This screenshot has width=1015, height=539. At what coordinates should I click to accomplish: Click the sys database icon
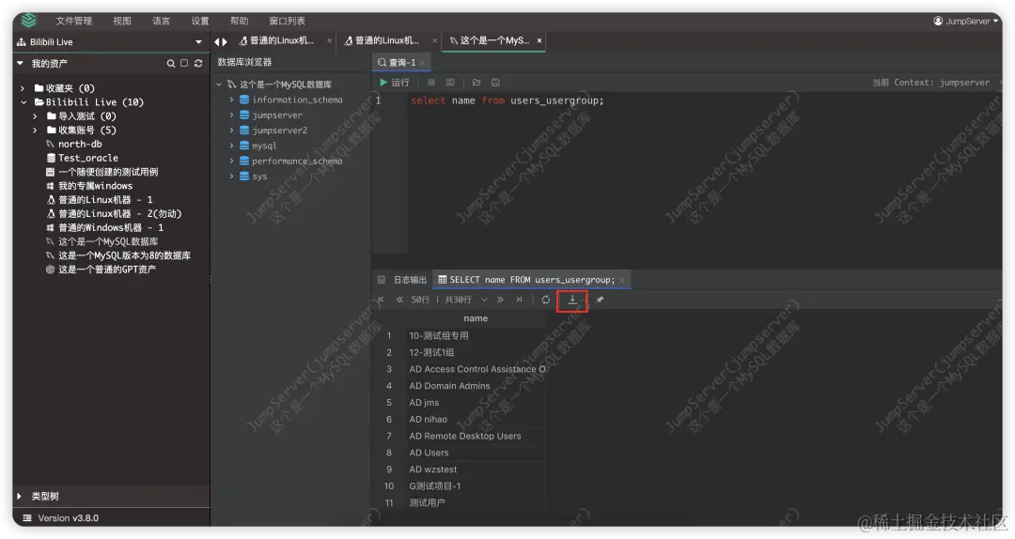pyautogui.click(x=244, y=176)
